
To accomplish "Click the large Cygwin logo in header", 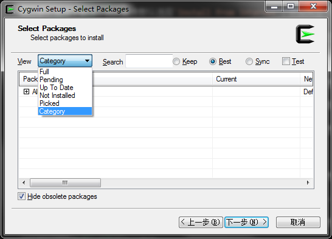I will point(305,34).
